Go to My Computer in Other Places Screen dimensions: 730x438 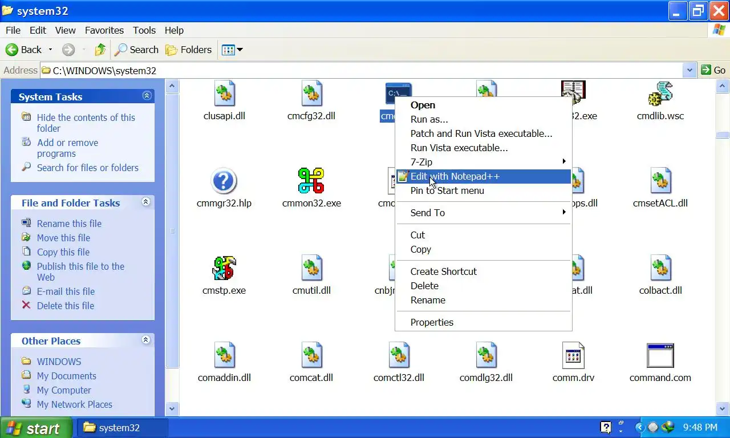(64, 390)
